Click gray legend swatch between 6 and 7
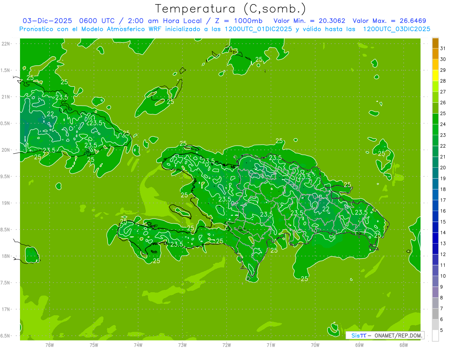Screen dimensions: 453x350 coord(435,314)
